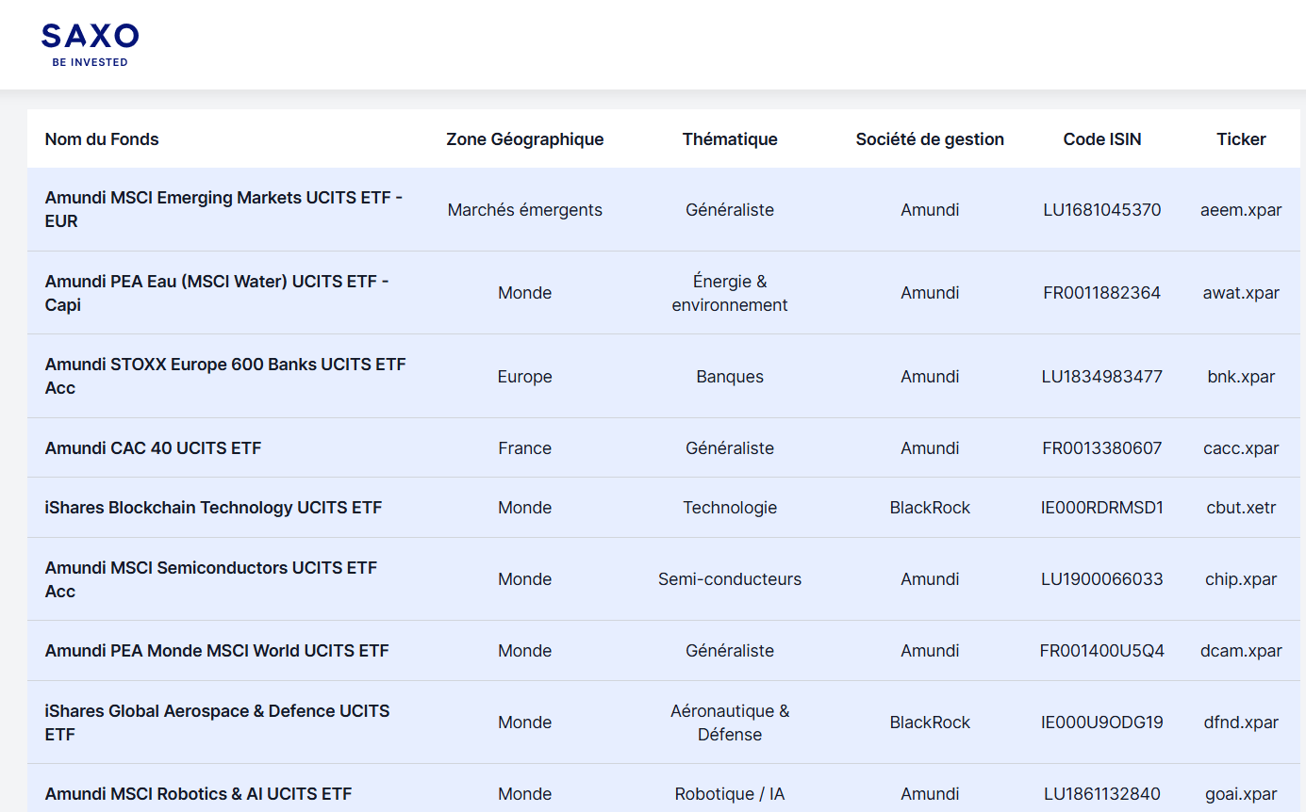Click 'BlackRock' in the Aerospace & Defence row

click(930, 723)
